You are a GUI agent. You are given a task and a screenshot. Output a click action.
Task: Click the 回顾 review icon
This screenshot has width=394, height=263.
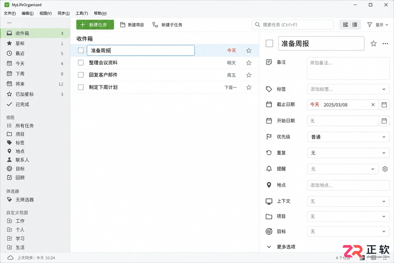(9, 177)
